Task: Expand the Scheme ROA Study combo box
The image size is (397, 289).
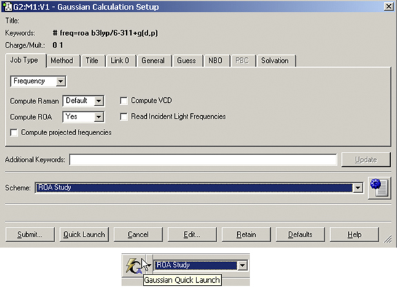Action: (199, 188)
